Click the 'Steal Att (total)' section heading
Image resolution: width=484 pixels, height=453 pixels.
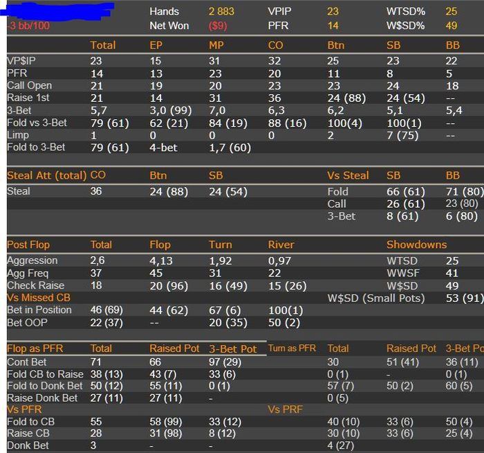[47, 176]
